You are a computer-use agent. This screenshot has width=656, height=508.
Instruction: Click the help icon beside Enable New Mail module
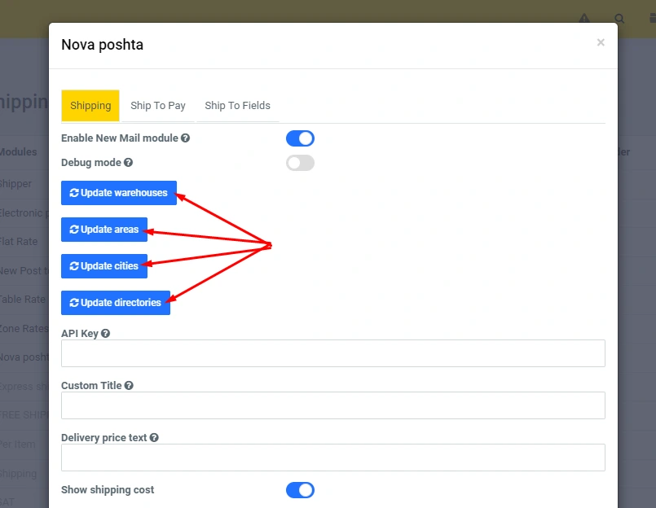point(186,138)
